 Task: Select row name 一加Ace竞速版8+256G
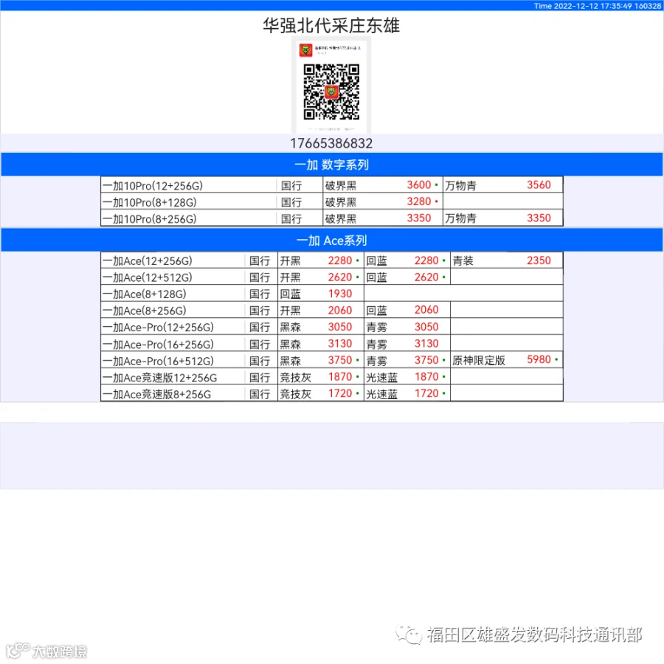pos(156,394)
